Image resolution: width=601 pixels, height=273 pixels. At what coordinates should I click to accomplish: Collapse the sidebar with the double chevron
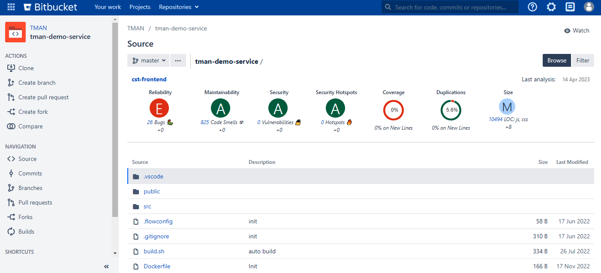[x=106, y=267]
